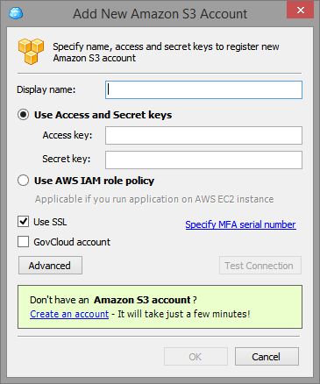The width and height of the screenshot is (320, 384).
Task: Open Specify MFA serial number link
Action: click(x=240, y=224)
